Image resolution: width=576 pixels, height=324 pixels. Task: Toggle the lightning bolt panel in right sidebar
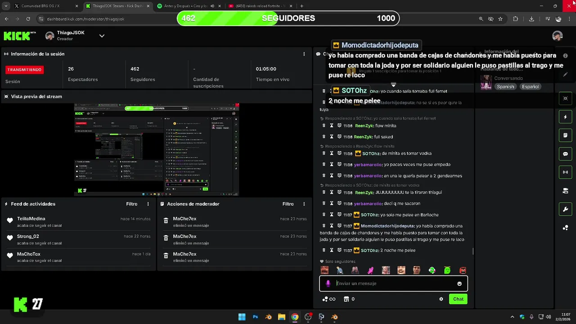tap(566, 117)
